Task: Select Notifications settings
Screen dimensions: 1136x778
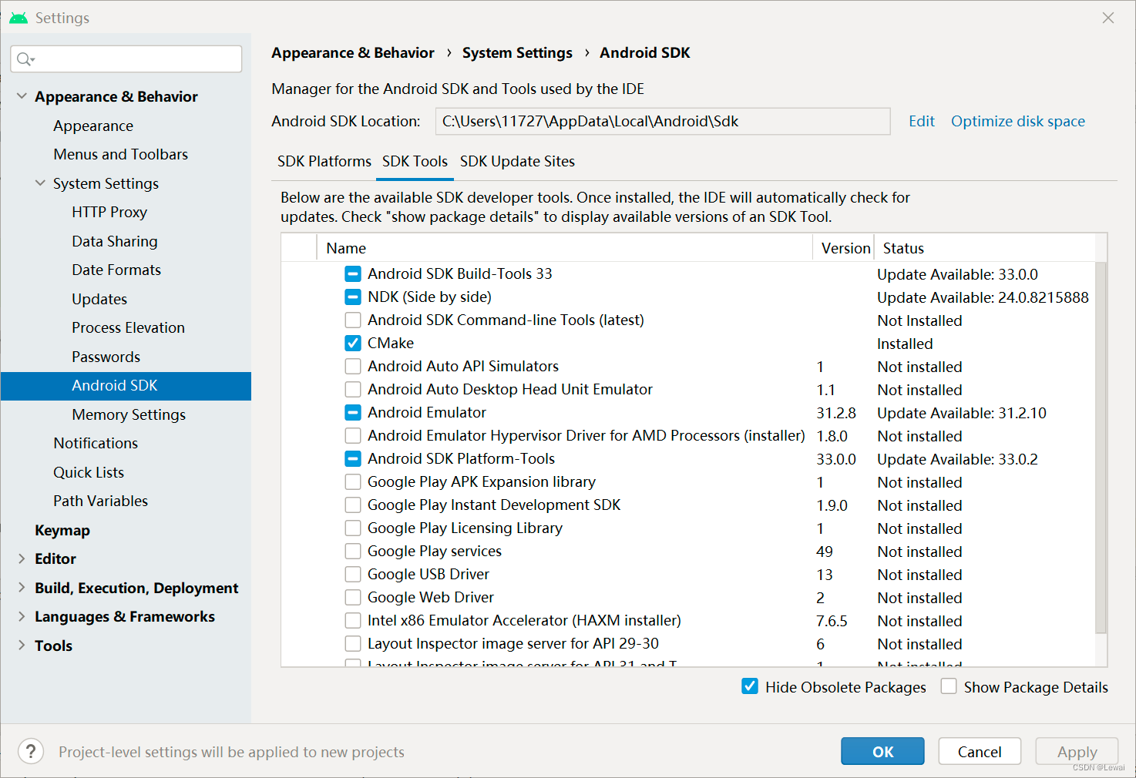Action: pos(96,443)
